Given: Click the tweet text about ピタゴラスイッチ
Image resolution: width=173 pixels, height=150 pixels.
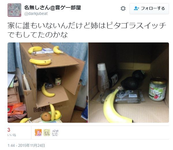Looking at the screenshot, I should [87, 30].
